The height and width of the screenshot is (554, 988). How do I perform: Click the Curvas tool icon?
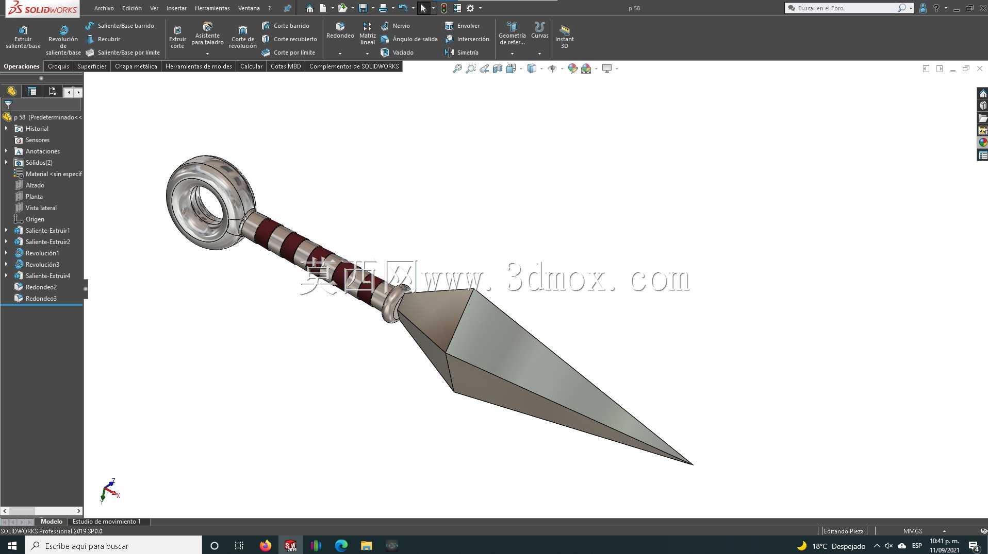tap(539, 27)
